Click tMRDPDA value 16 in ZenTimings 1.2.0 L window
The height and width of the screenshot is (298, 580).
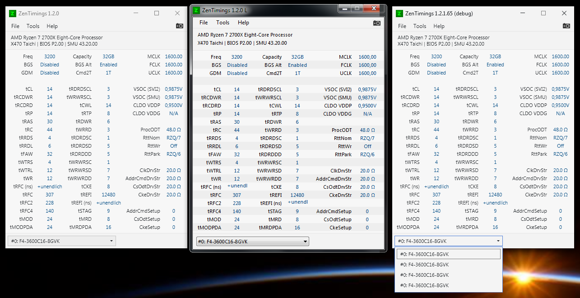click(297, 228)
